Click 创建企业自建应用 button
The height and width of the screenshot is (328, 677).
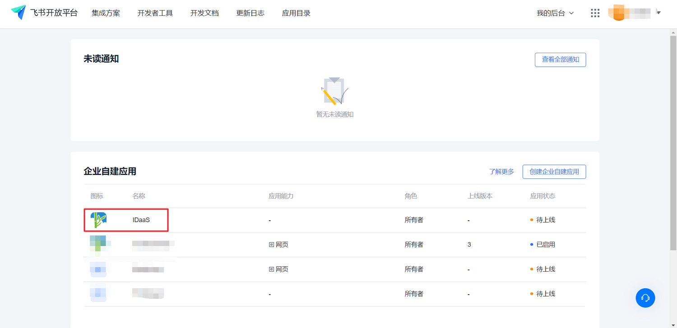point(554,172)
